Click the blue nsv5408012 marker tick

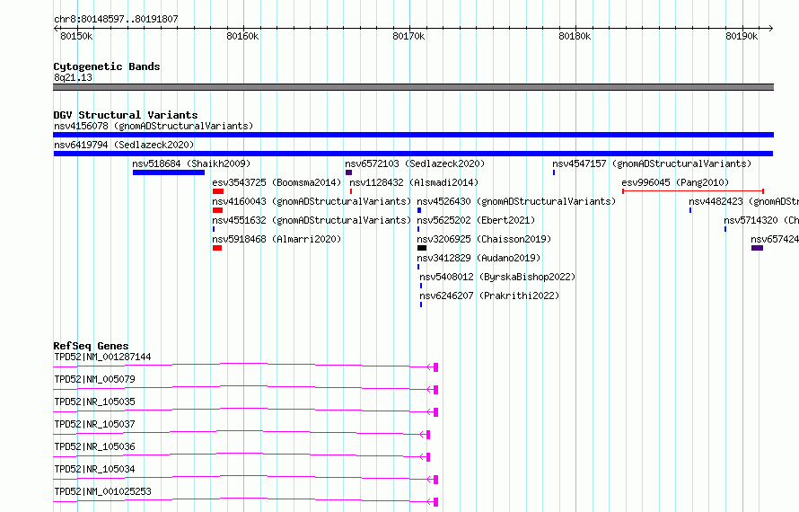coord(421,286)
